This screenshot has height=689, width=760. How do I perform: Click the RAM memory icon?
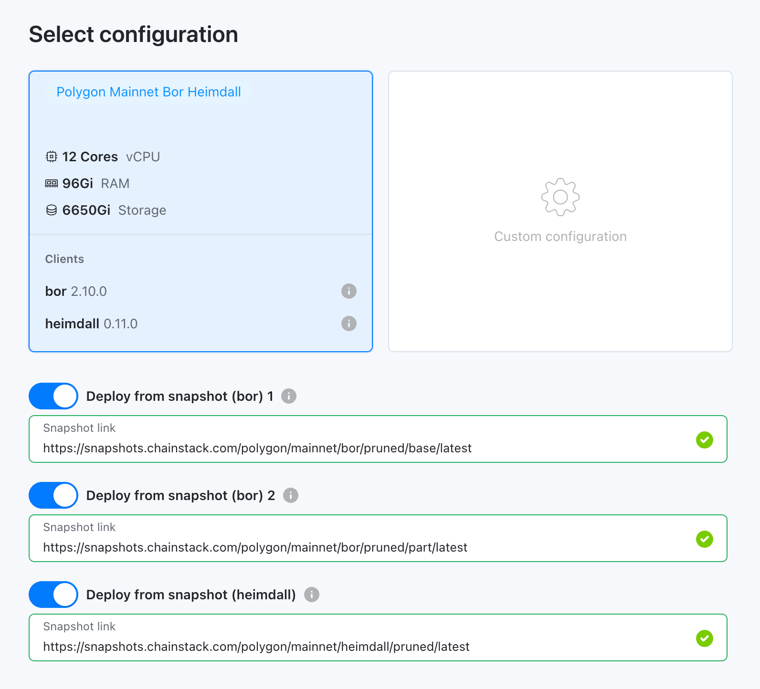52,184
